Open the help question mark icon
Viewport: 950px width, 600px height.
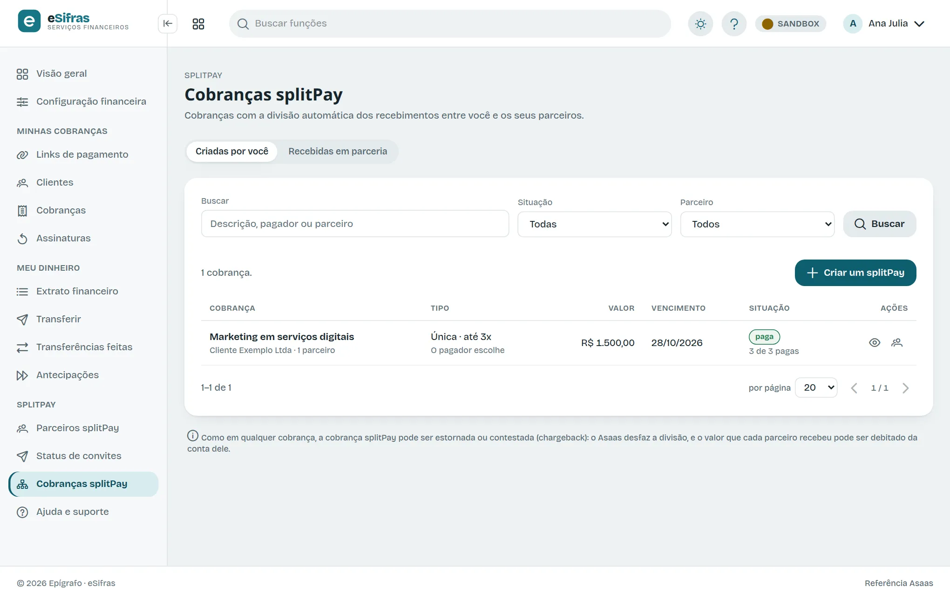coord(734,24)
